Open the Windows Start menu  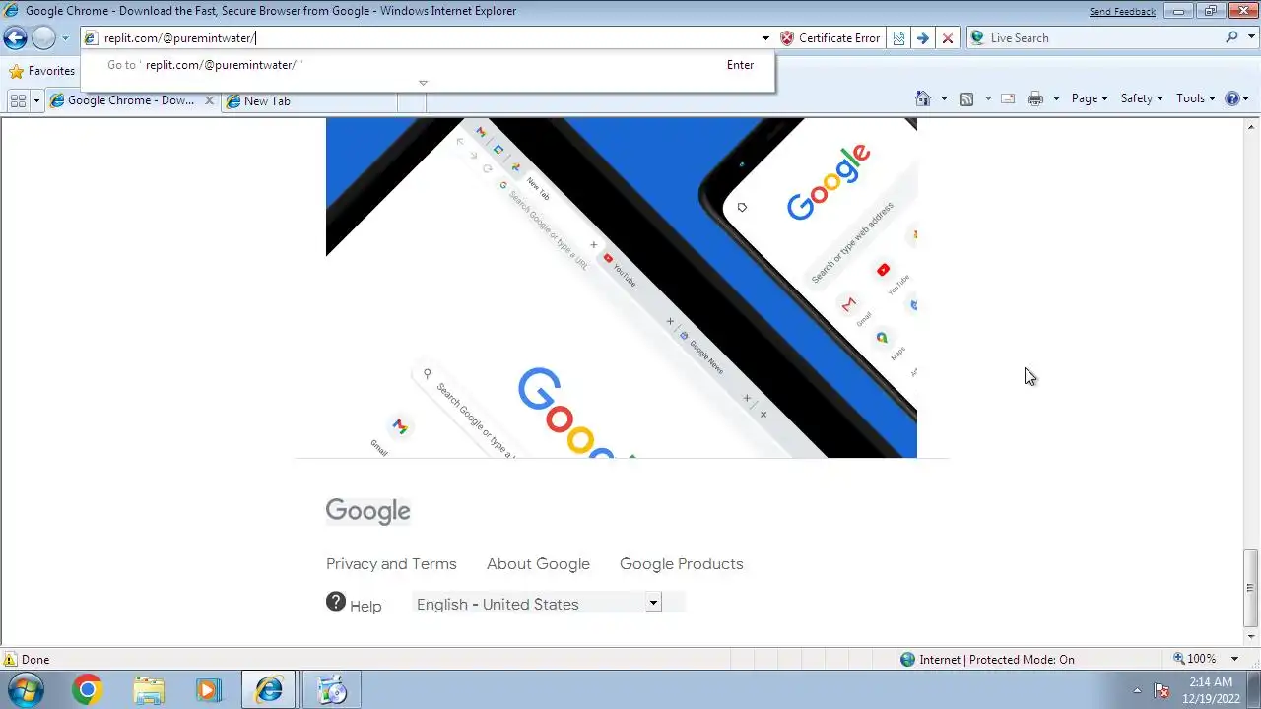27,689
